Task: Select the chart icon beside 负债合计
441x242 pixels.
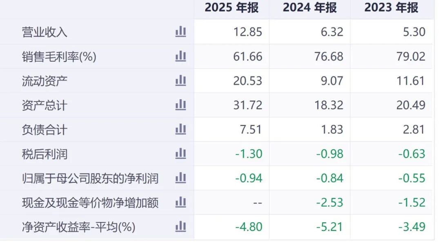Action: (x=180, y=129)
